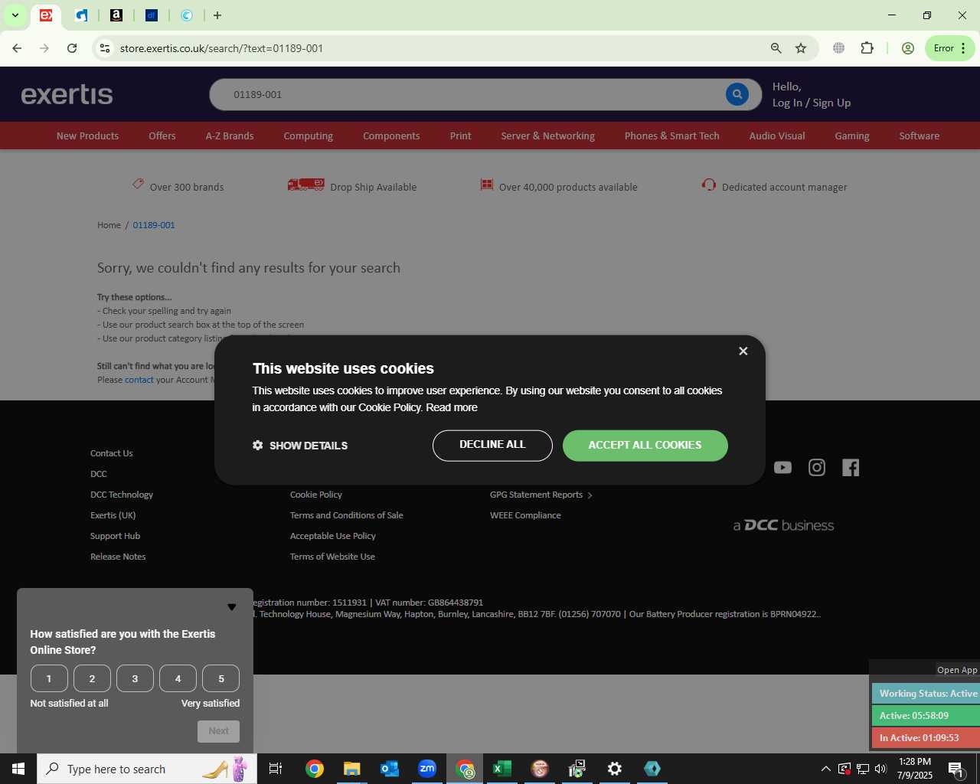The width and height of the screenshot is (980, 784).
Task: Show hidden system tray icons
Action: tap(825, 769)
